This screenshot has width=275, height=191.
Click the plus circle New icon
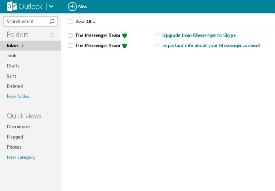click(x=72, y=7)
